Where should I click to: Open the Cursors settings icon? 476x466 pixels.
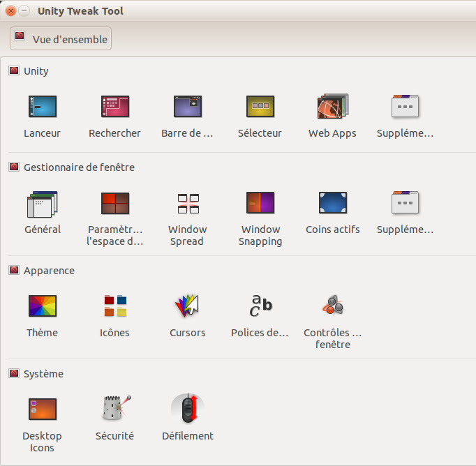(187, 306)
